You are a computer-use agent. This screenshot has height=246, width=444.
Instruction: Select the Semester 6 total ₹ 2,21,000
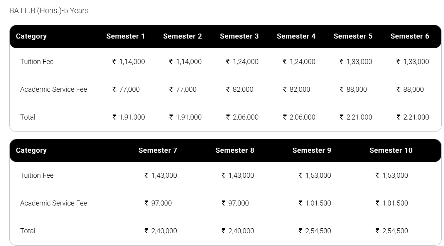(x=413, y=117)
